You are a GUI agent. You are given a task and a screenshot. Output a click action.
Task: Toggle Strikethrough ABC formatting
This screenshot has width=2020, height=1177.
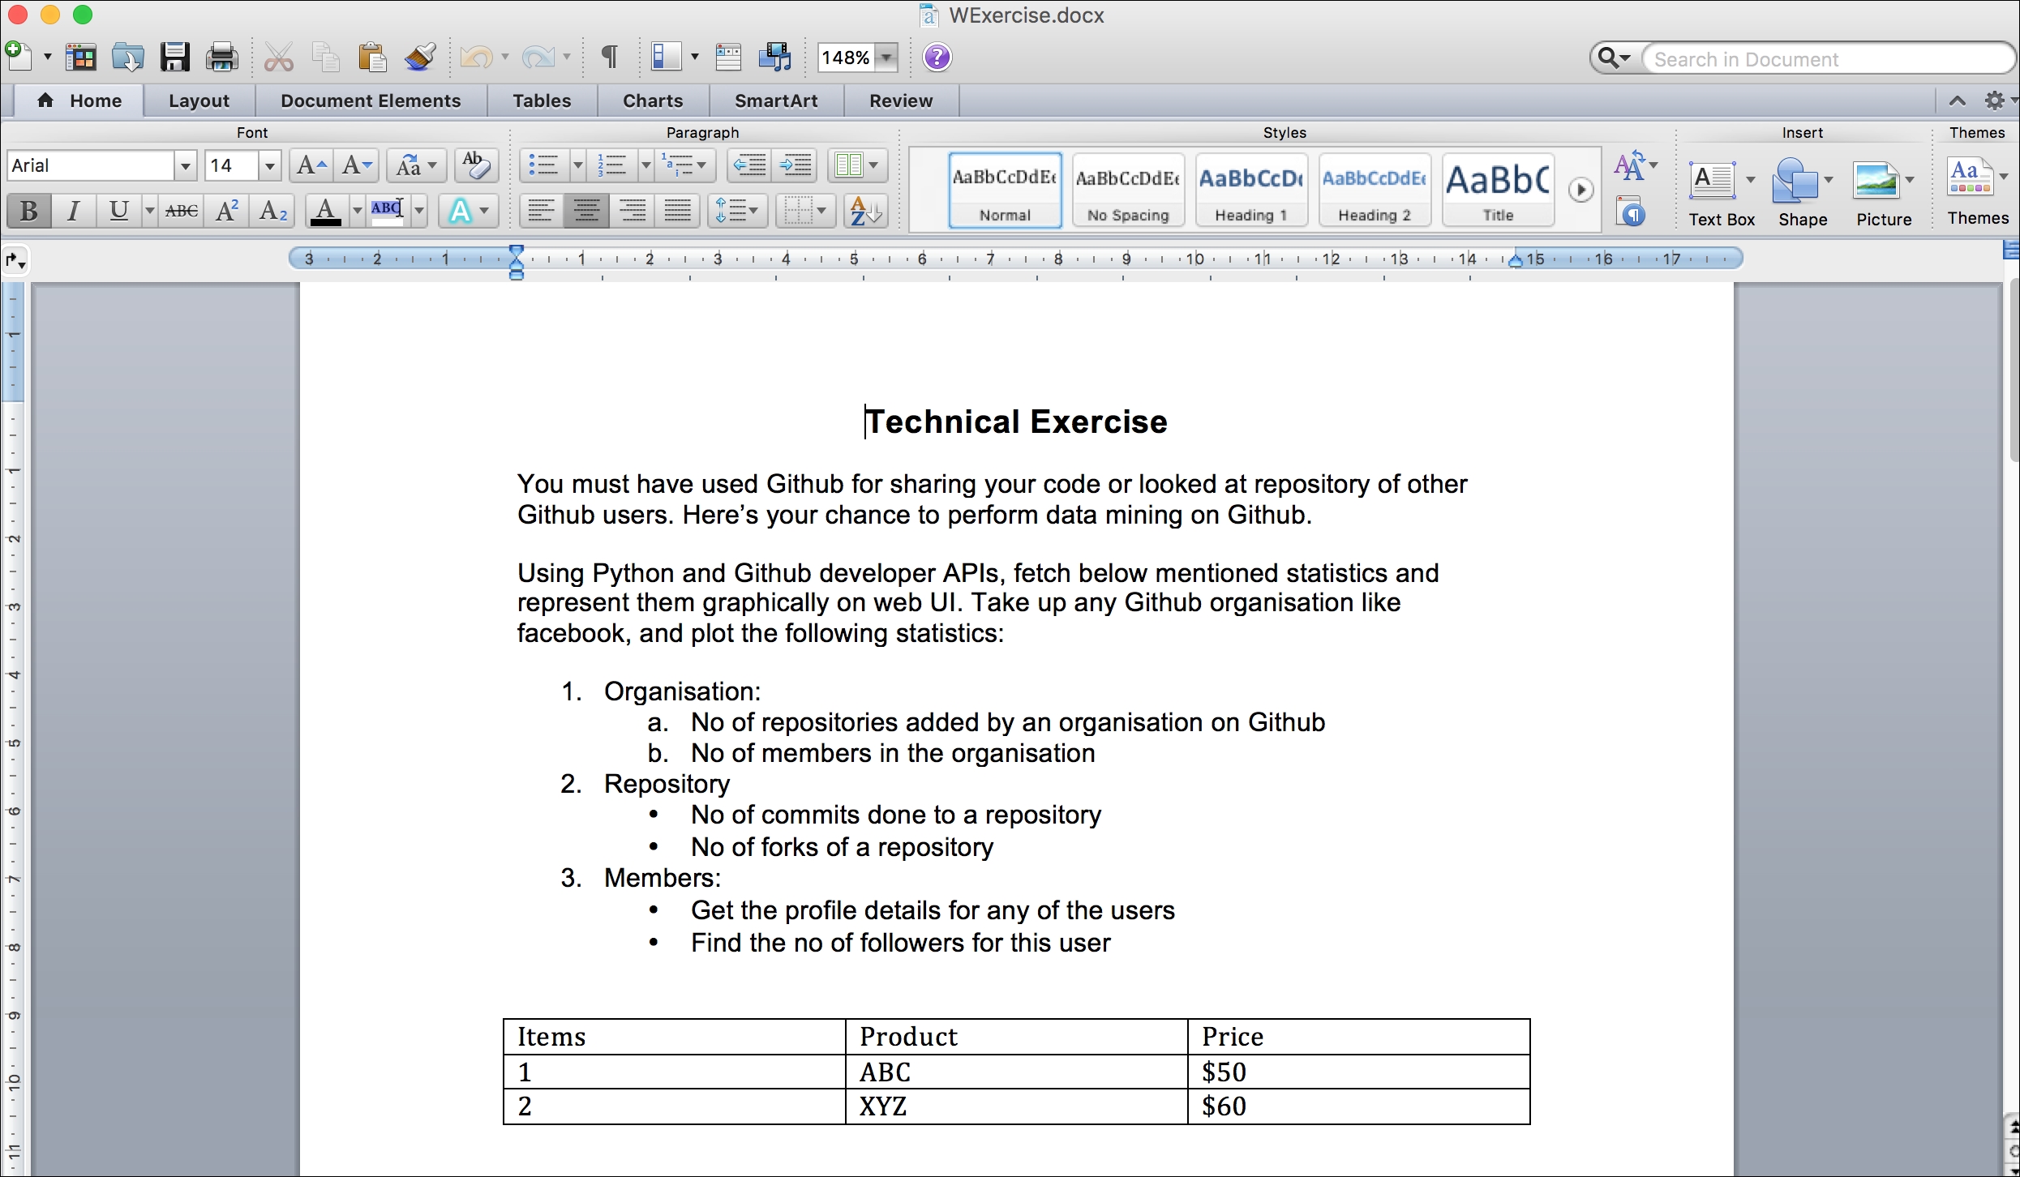pos(181,212)
